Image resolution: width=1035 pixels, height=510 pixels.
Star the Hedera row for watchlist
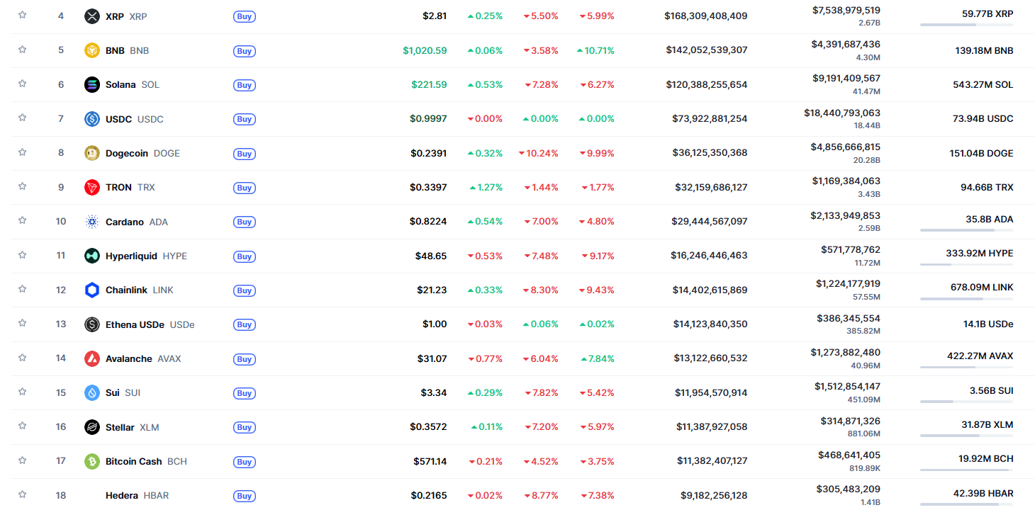coord(22,495)
